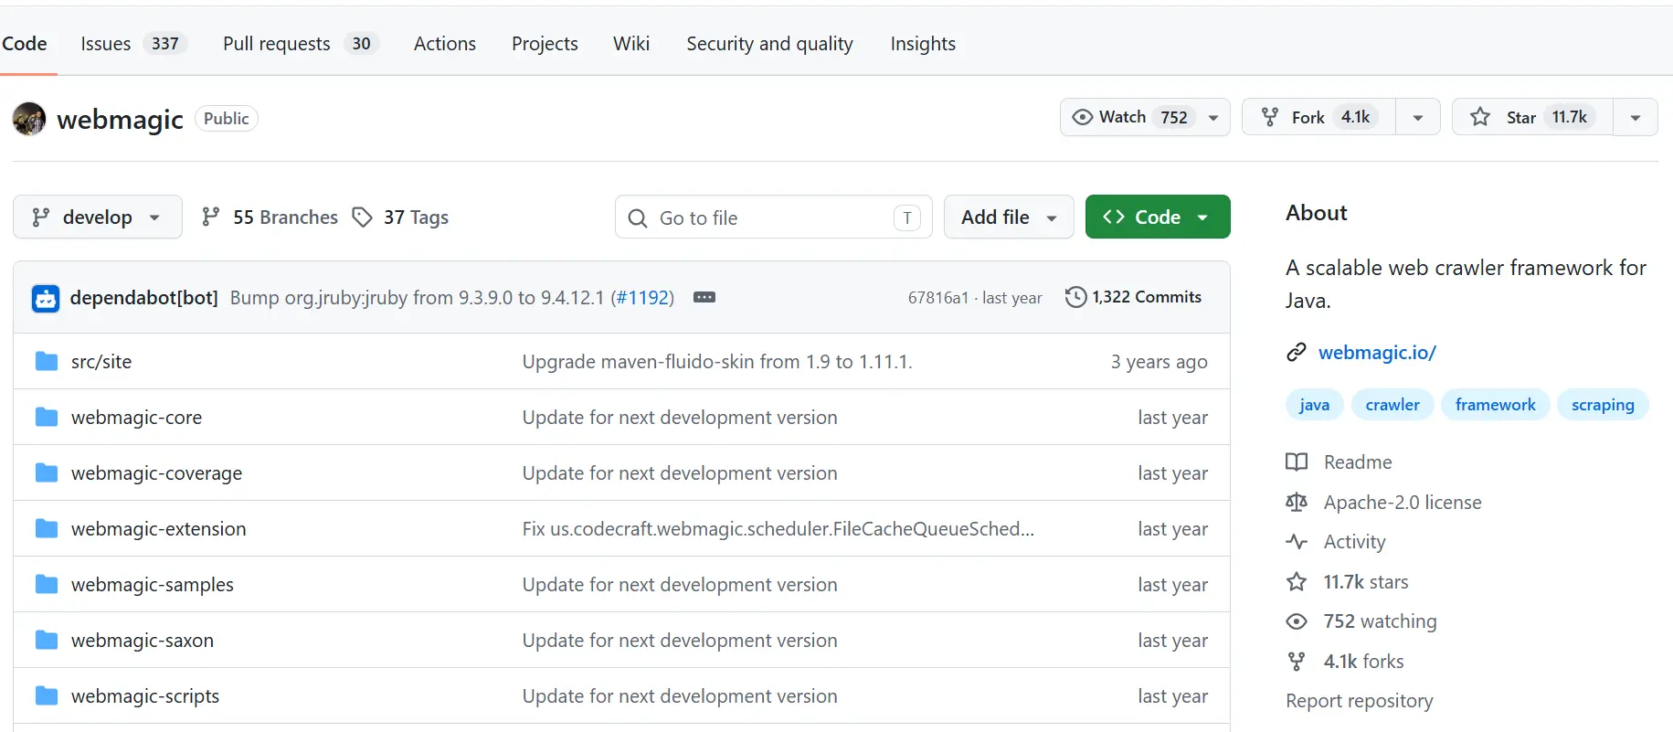Visit the webmagic.io website link

point(1377,353)
